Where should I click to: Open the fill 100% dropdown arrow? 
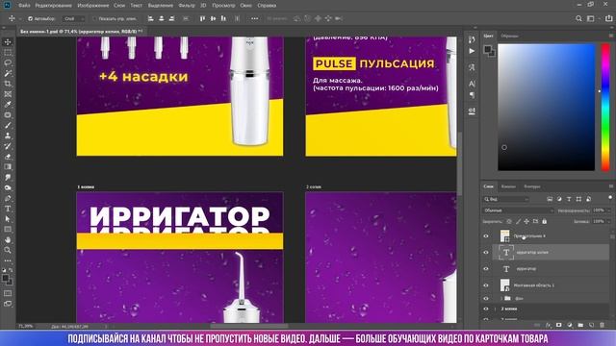pos(609,222)
